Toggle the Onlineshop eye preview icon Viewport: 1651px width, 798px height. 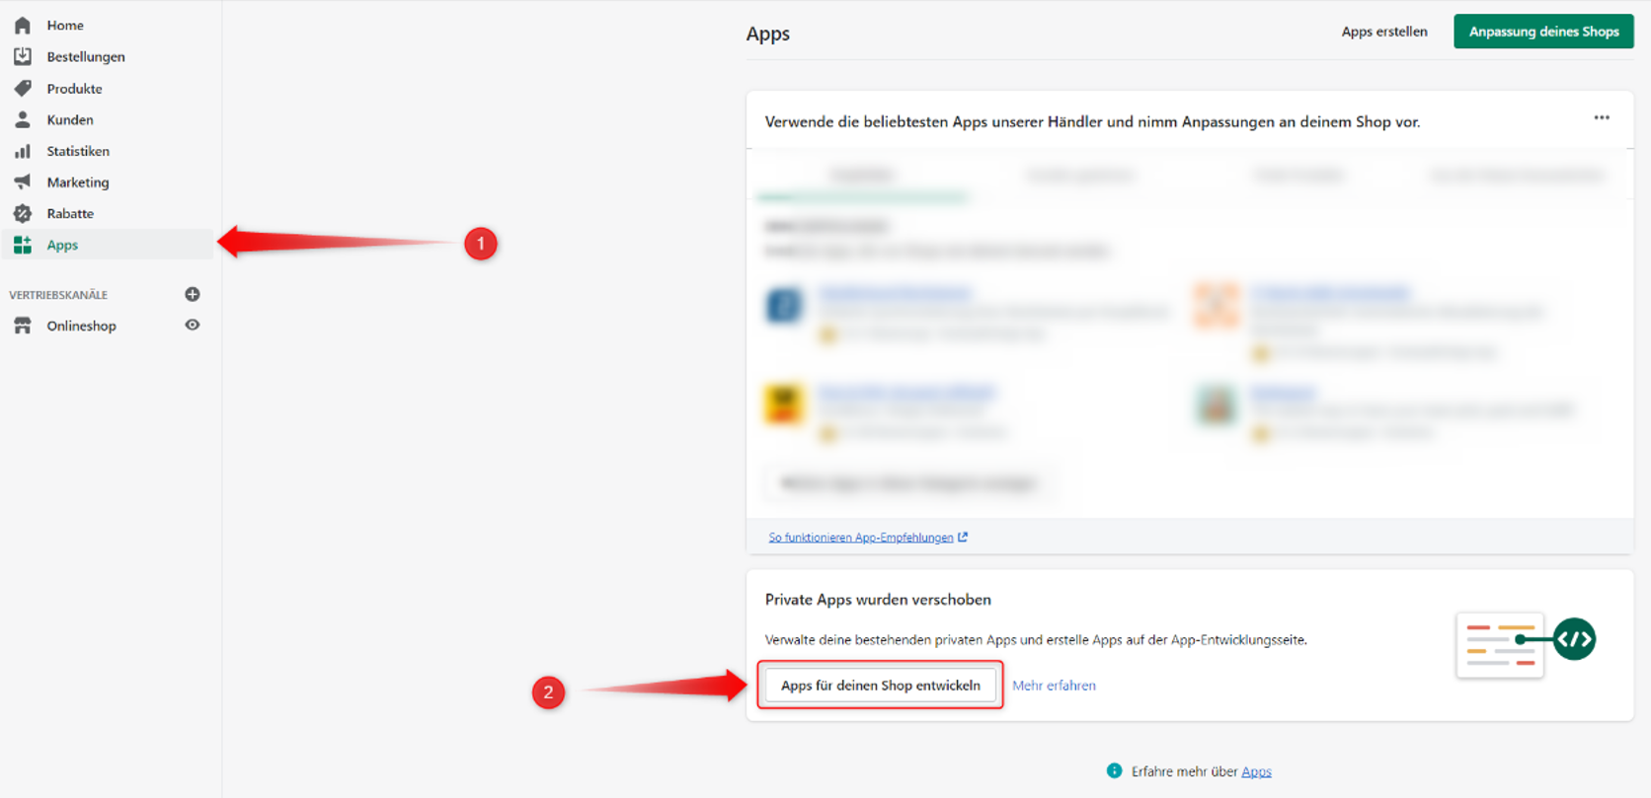[193, 326]
